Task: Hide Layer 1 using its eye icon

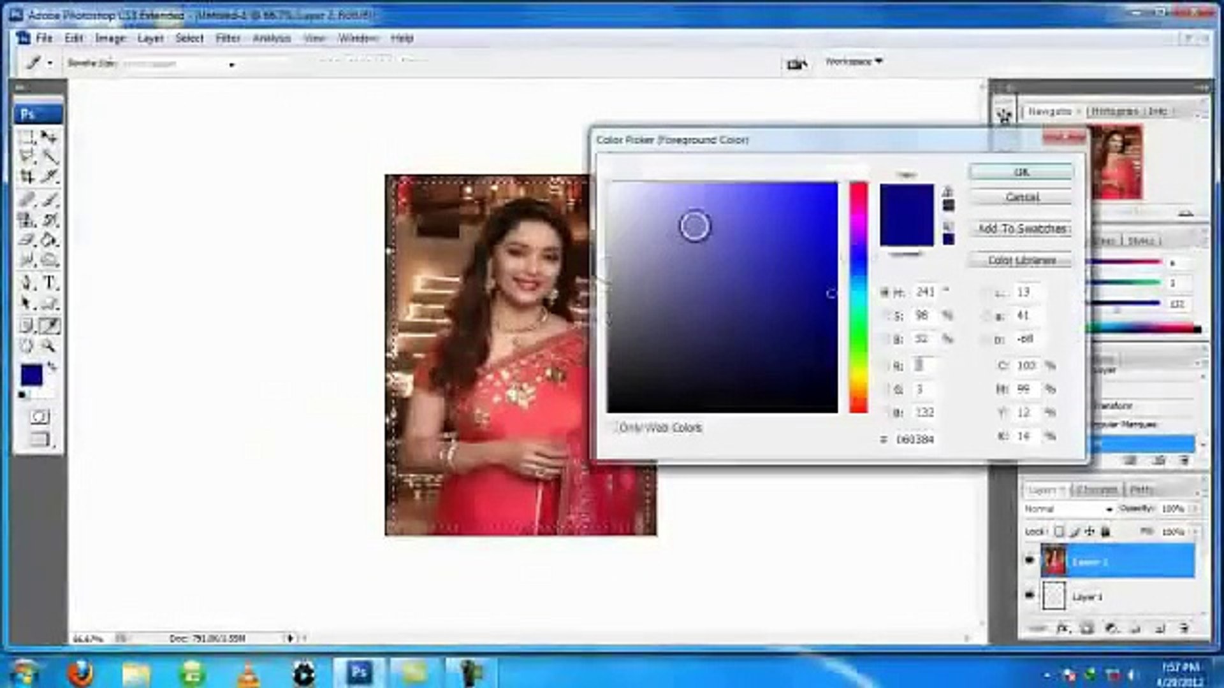Action: point(1030,595)
